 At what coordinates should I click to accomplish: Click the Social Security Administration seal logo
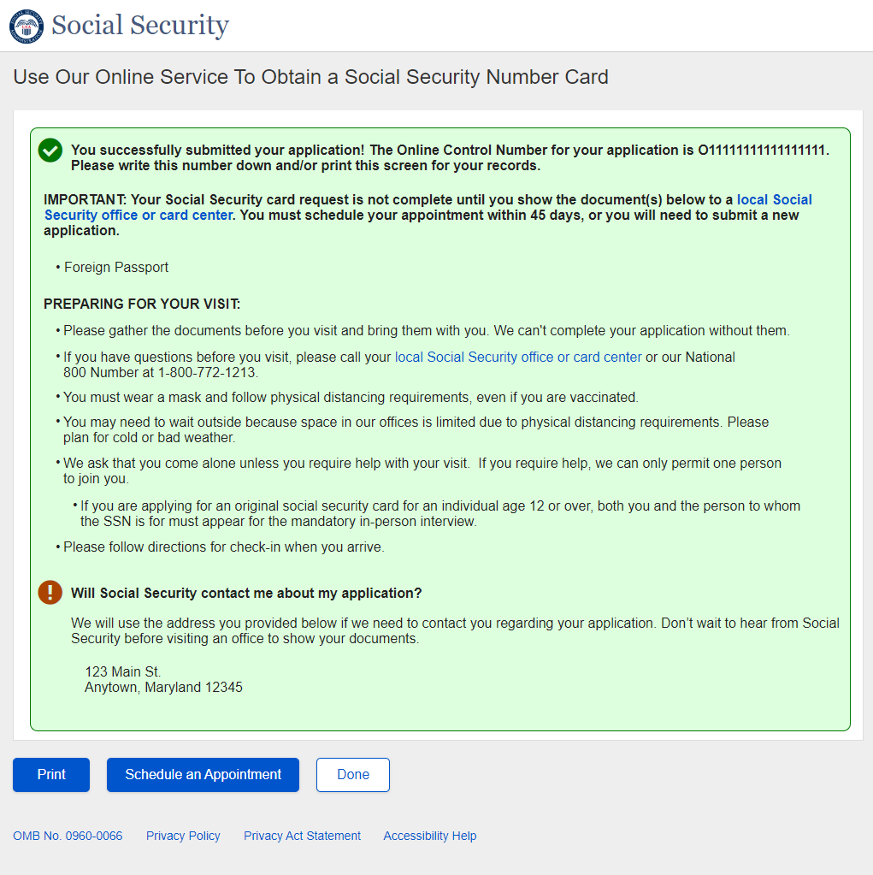tap(26, 26)
